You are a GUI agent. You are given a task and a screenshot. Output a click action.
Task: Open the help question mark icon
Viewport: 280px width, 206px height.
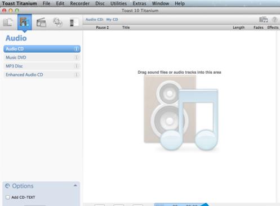point(274,20)
